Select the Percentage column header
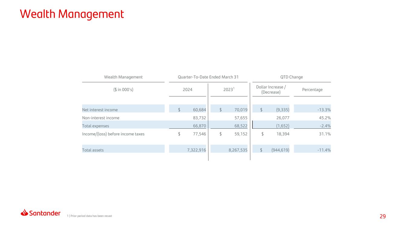 (x=312, y=89)
